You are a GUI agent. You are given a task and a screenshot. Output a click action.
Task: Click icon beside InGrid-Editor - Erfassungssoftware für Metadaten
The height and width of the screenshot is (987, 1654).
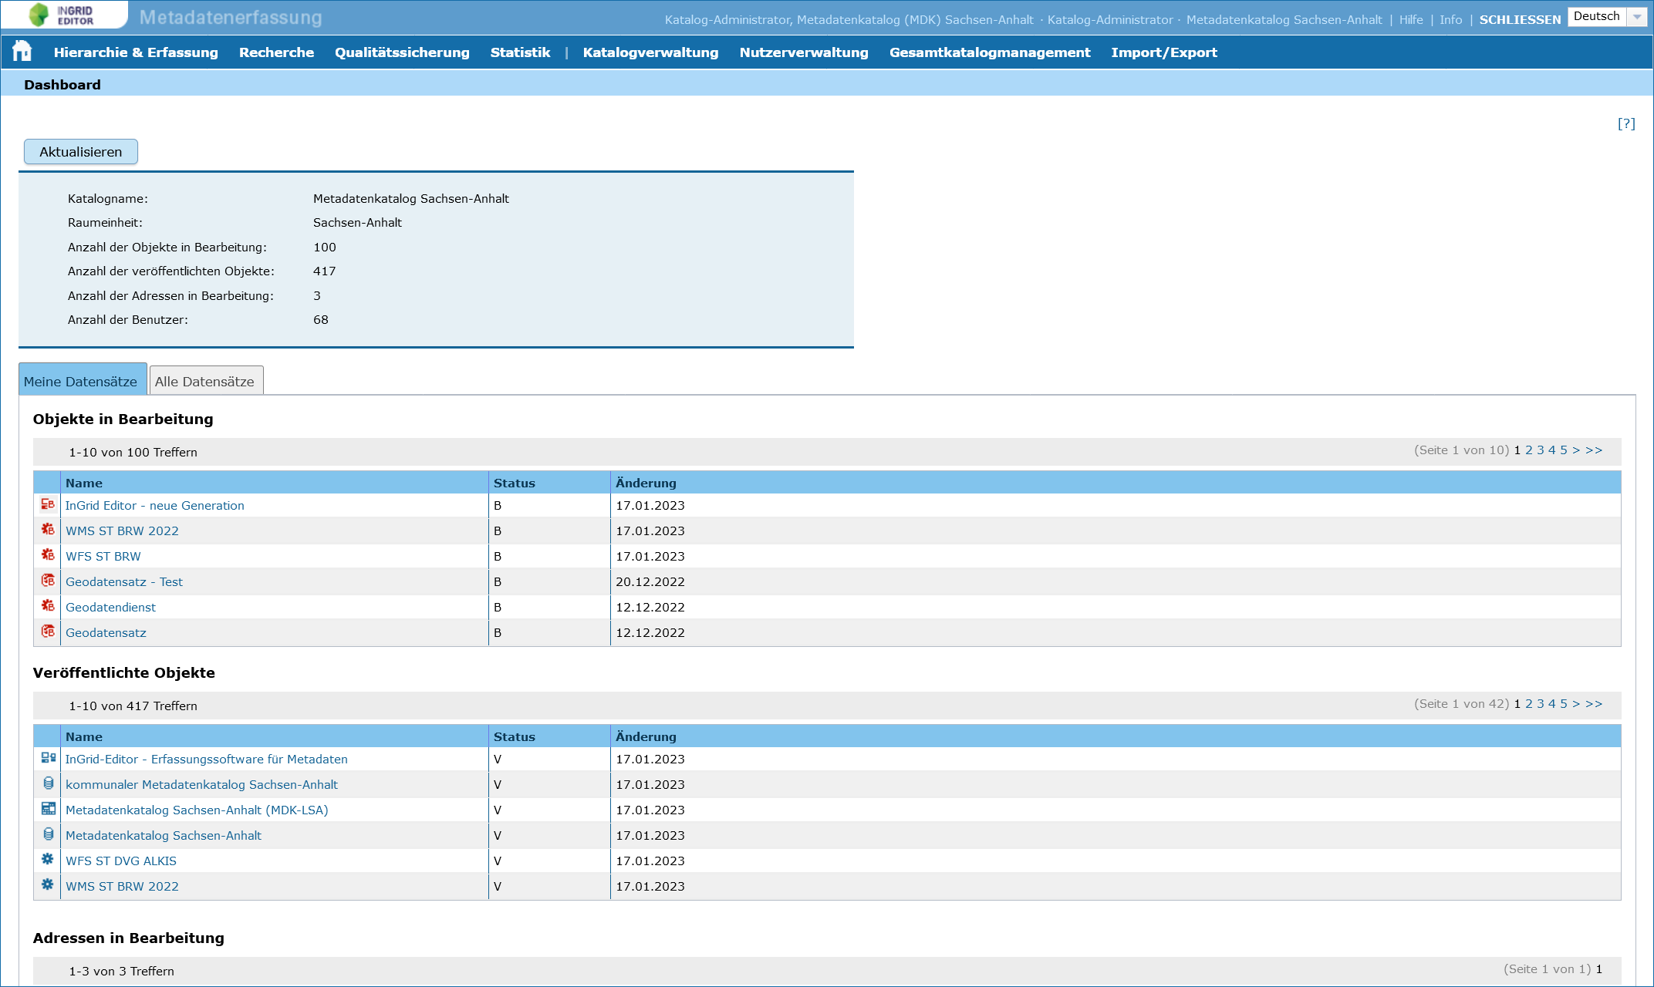[47, 758]
